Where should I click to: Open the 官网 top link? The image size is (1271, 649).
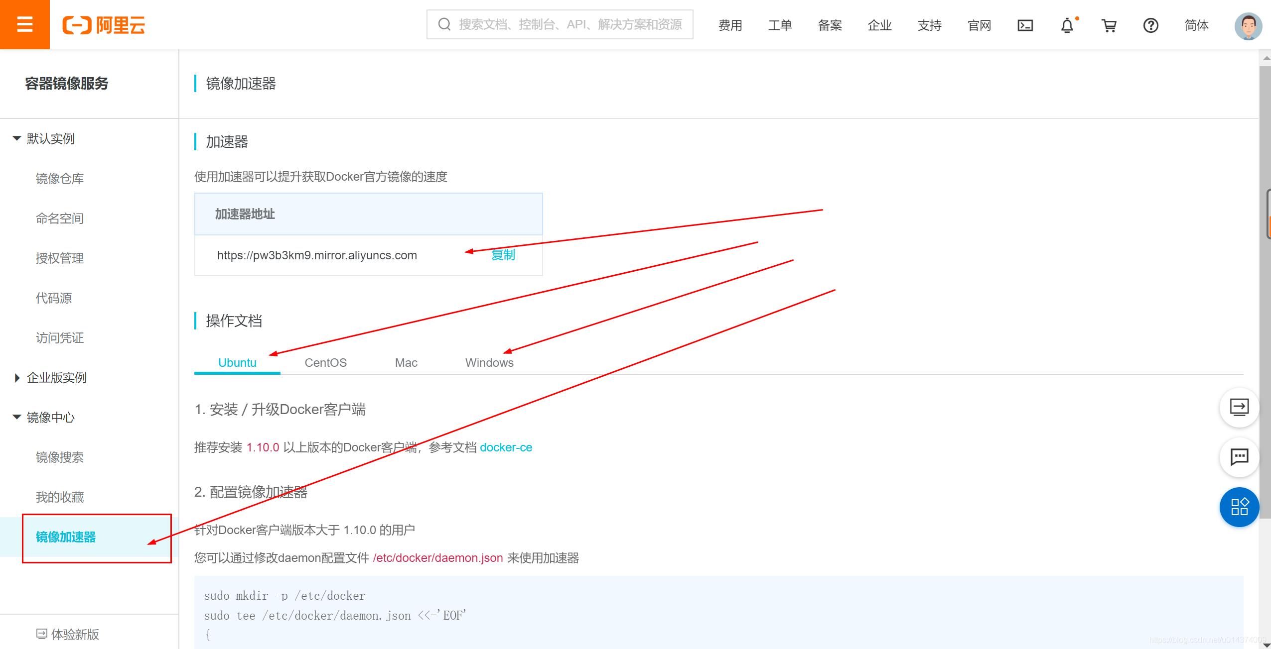(x=979, y=25)
